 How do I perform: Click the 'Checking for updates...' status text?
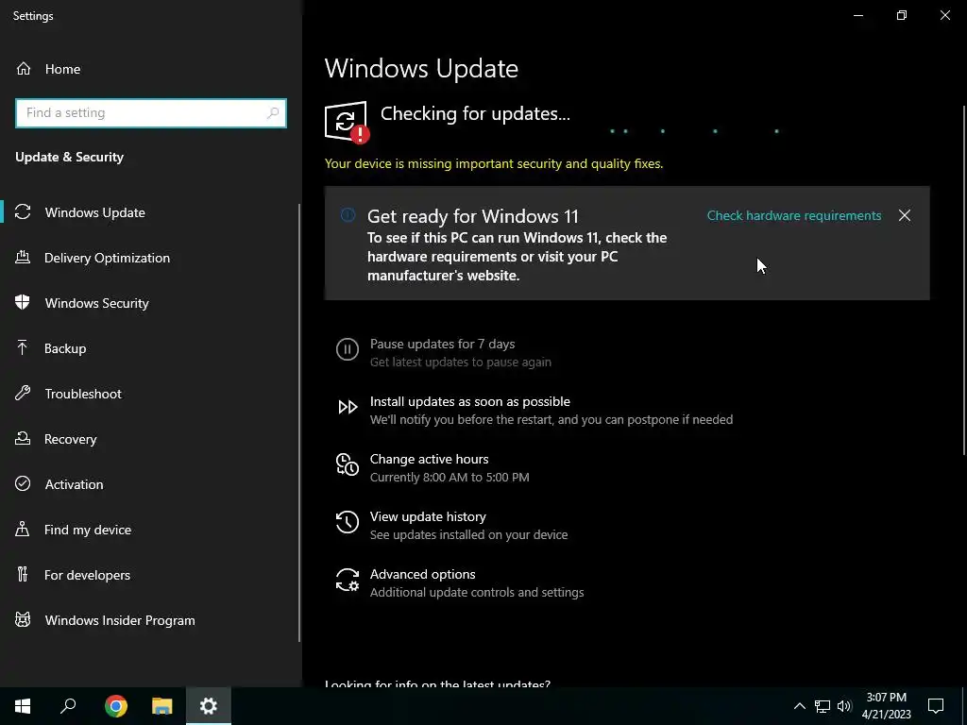tap(475, 113)
